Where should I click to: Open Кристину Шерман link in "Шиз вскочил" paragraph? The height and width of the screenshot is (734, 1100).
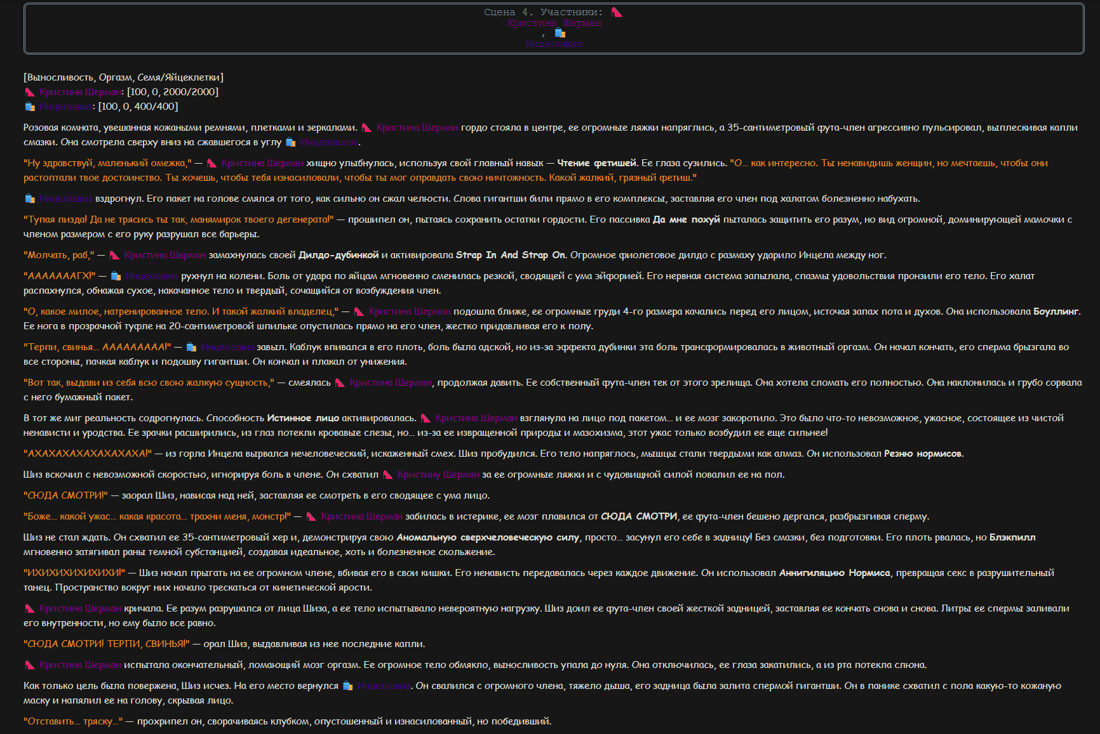tap(438, 475)
